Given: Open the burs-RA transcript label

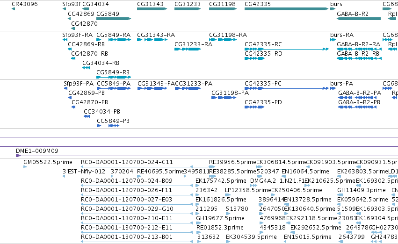Looking at the screenshot, I should pos(342,35).
